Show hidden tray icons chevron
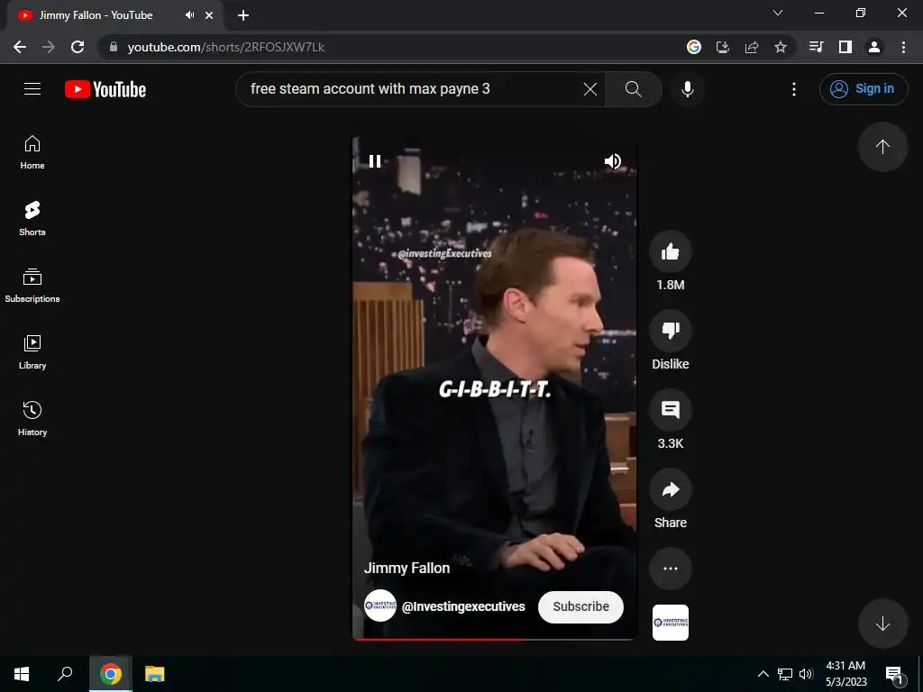The image size is (923, 692). tap(763, 674)
